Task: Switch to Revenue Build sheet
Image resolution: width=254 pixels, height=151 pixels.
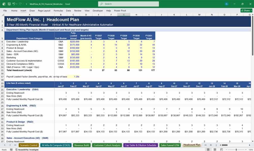Action: [82, 145]
